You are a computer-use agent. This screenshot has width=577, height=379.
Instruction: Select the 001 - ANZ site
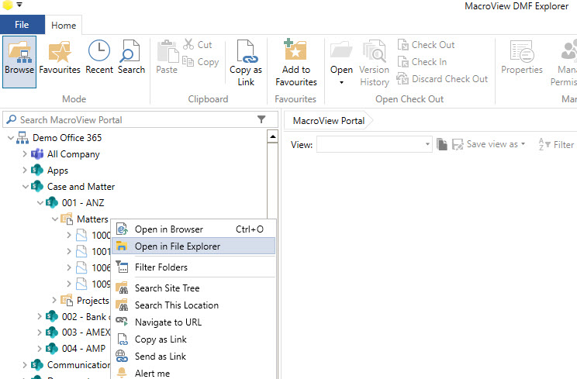pos(83,202)
